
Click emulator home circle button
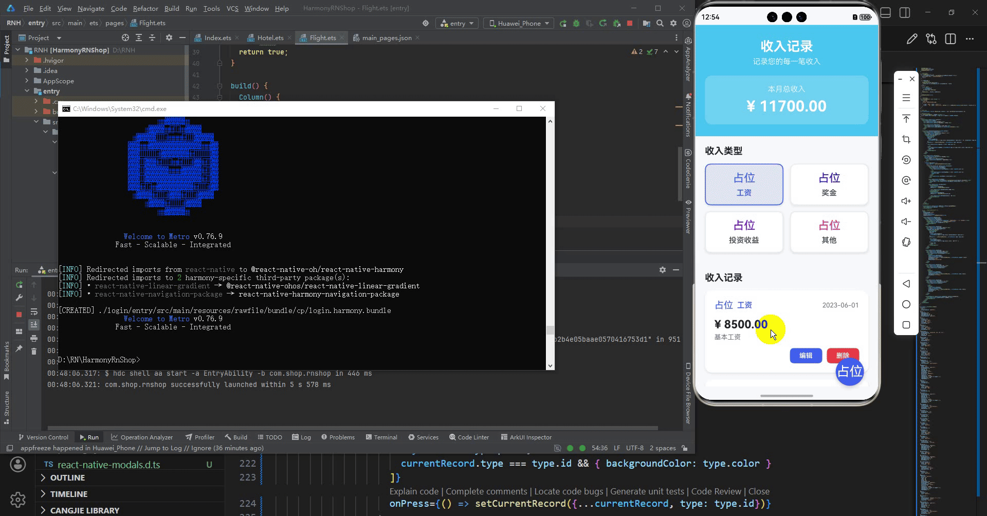[x=906, y=304]
